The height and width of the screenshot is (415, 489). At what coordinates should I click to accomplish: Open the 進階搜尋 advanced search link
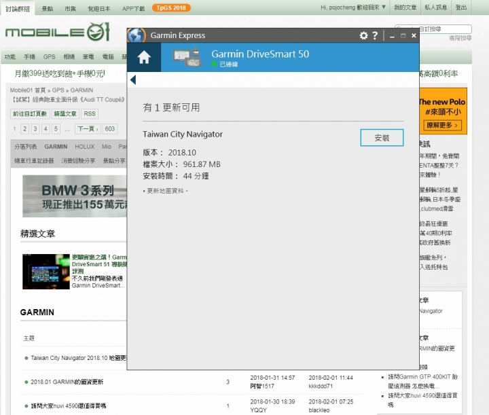pos(460,38)
